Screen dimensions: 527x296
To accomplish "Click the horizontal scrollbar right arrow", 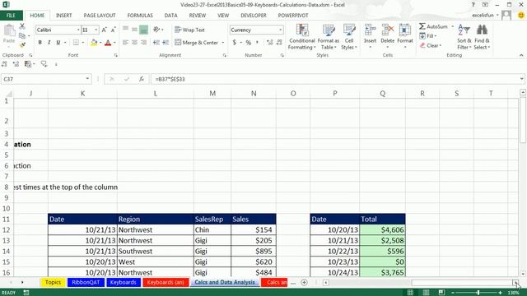I will pos(515,283).
